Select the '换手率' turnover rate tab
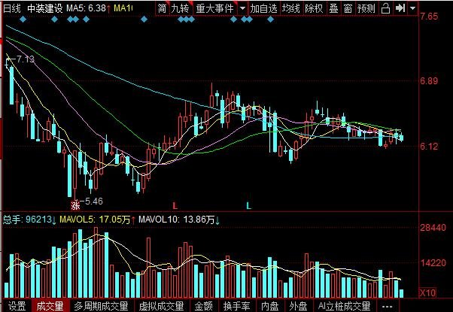Screen dimensions: 453x312 point(237,306)
